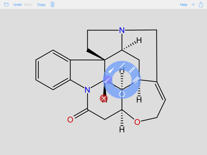Choose highlighted hashed wedge bond option

pyautogui.click(x=108, y=80)
